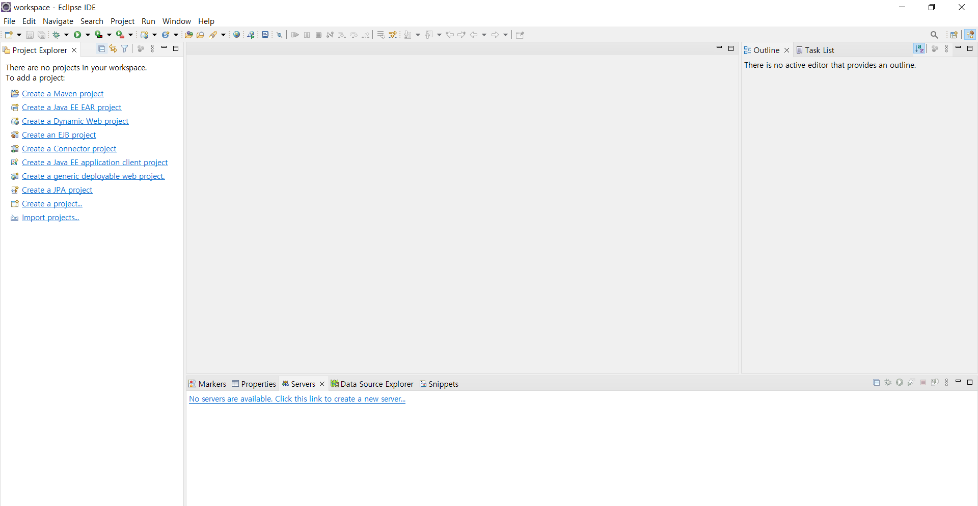The width and height of the screenshot is (978, 506).
Task: Open Project Explorer View Menu dots
Action: tap(152, 48)
